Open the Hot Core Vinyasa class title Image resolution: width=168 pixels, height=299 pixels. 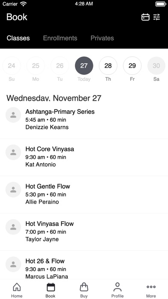tap(50, 149)
